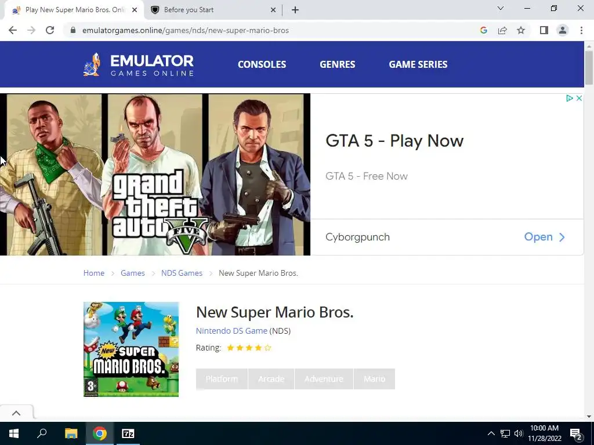Viewport: 594px width, 445px height.
Task: Go to the NDS Games breadcrumb
Action: click(x=182, y=273)
